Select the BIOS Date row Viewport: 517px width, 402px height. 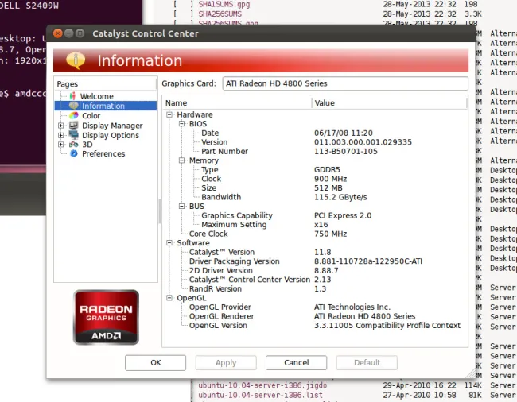click(315, 133)
